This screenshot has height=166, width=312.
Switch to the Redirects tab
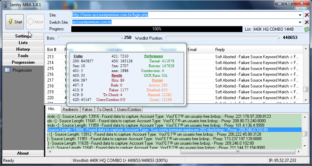tap(71, 110)
